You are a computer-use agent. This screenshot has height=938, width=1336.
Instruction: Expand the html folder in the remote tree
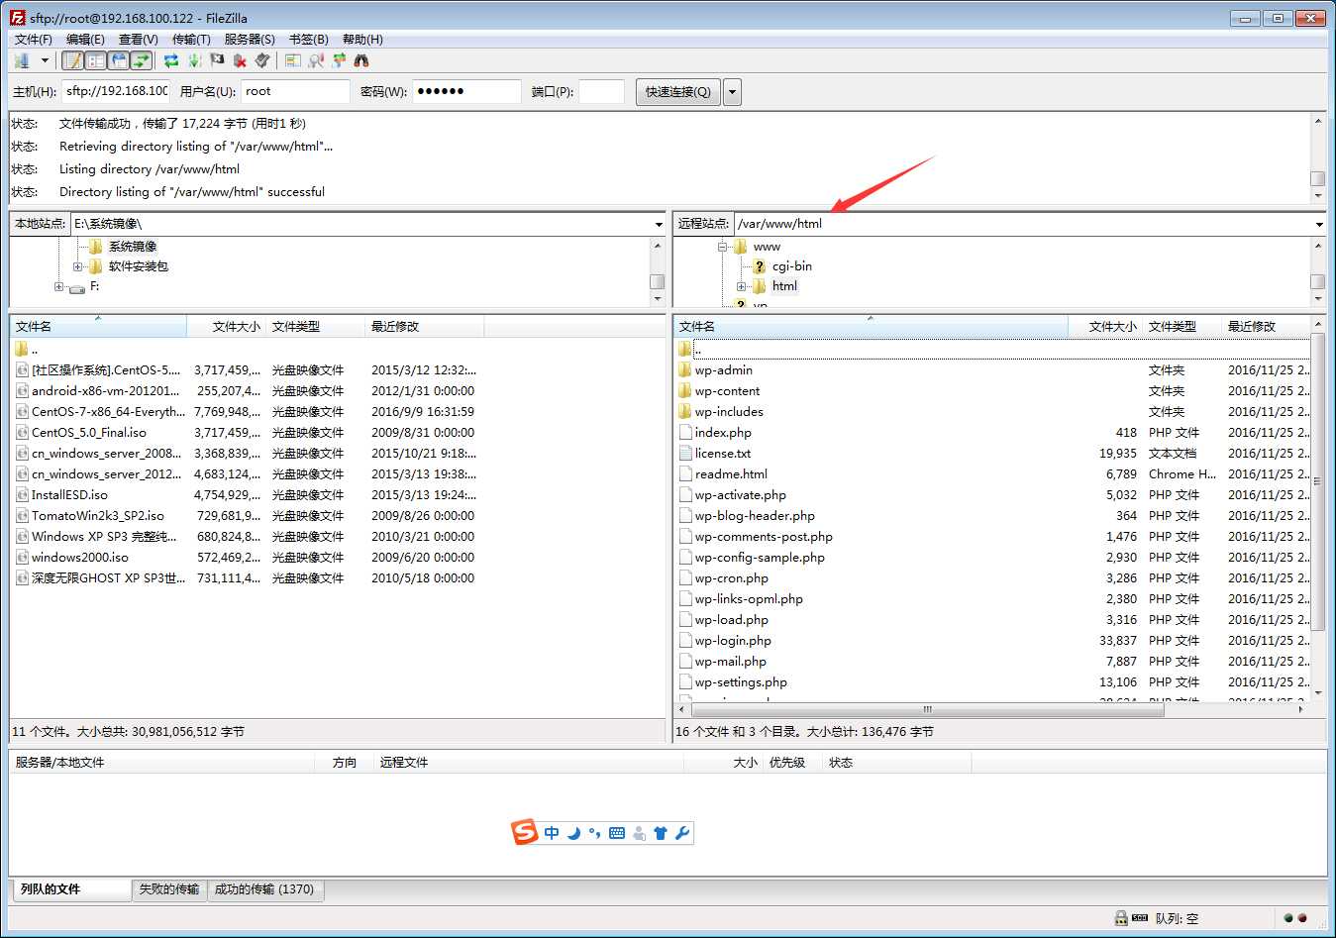tap(741, 286)
